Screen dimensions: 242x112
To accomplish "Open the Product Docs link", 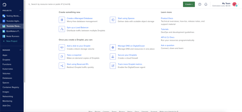I will 167,18.
